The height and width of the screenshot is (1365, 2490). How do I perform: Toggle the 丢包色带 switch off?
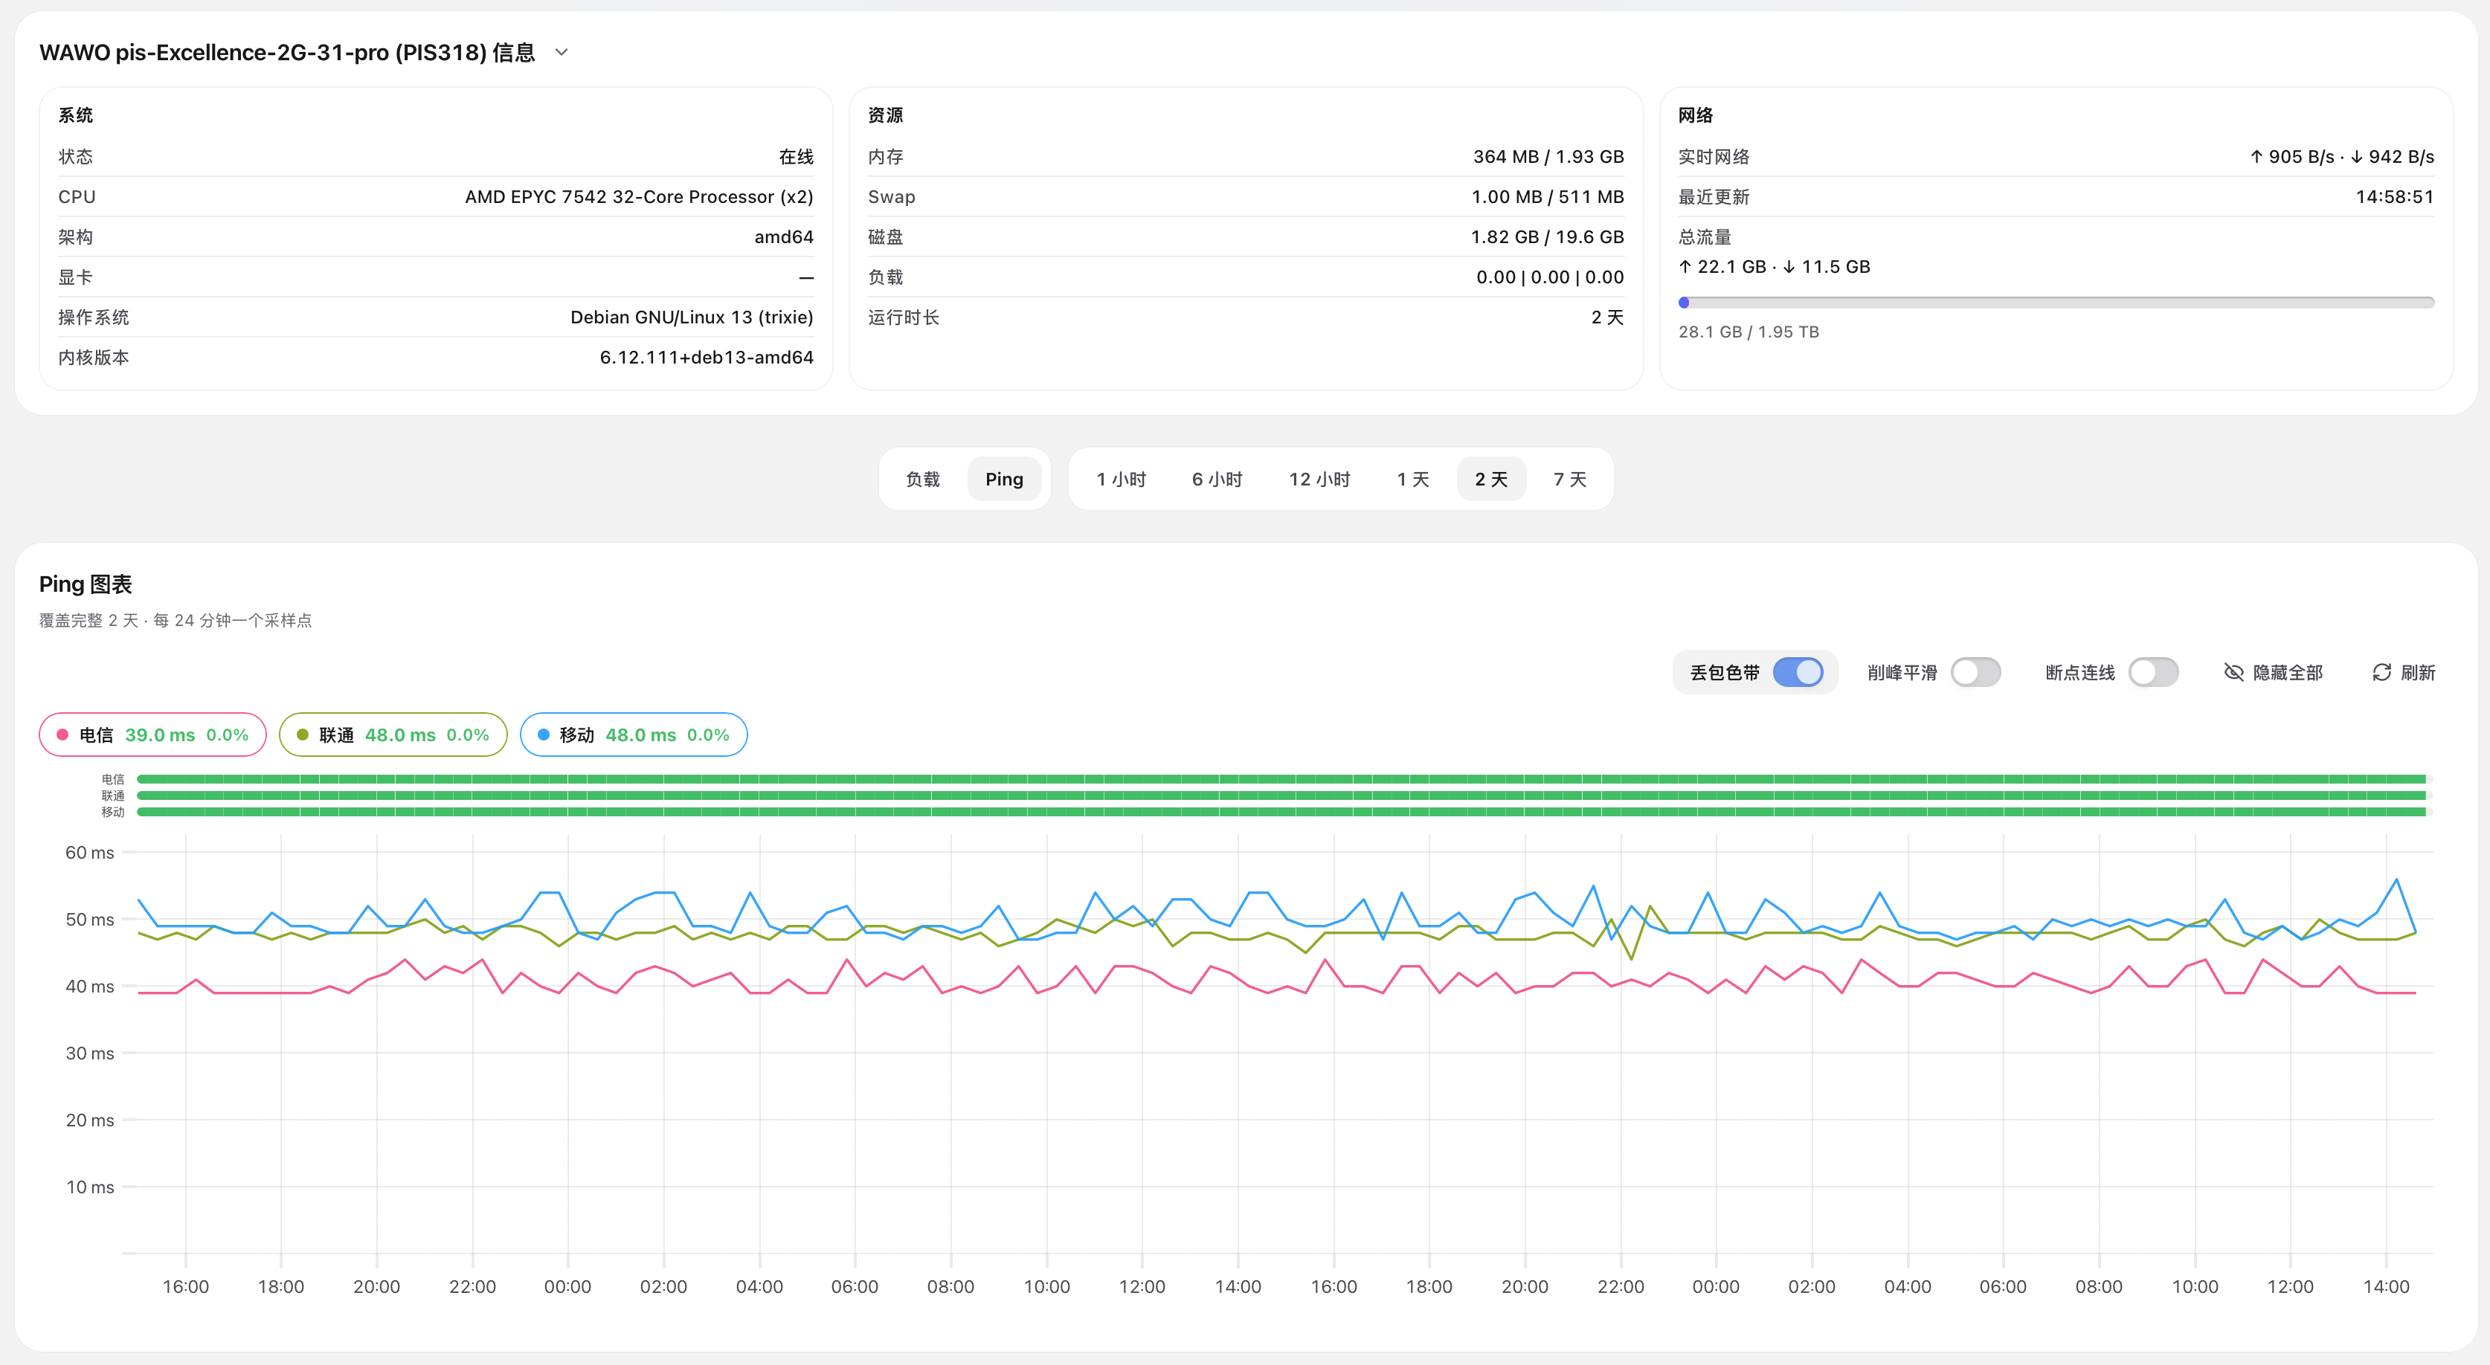1798,672
